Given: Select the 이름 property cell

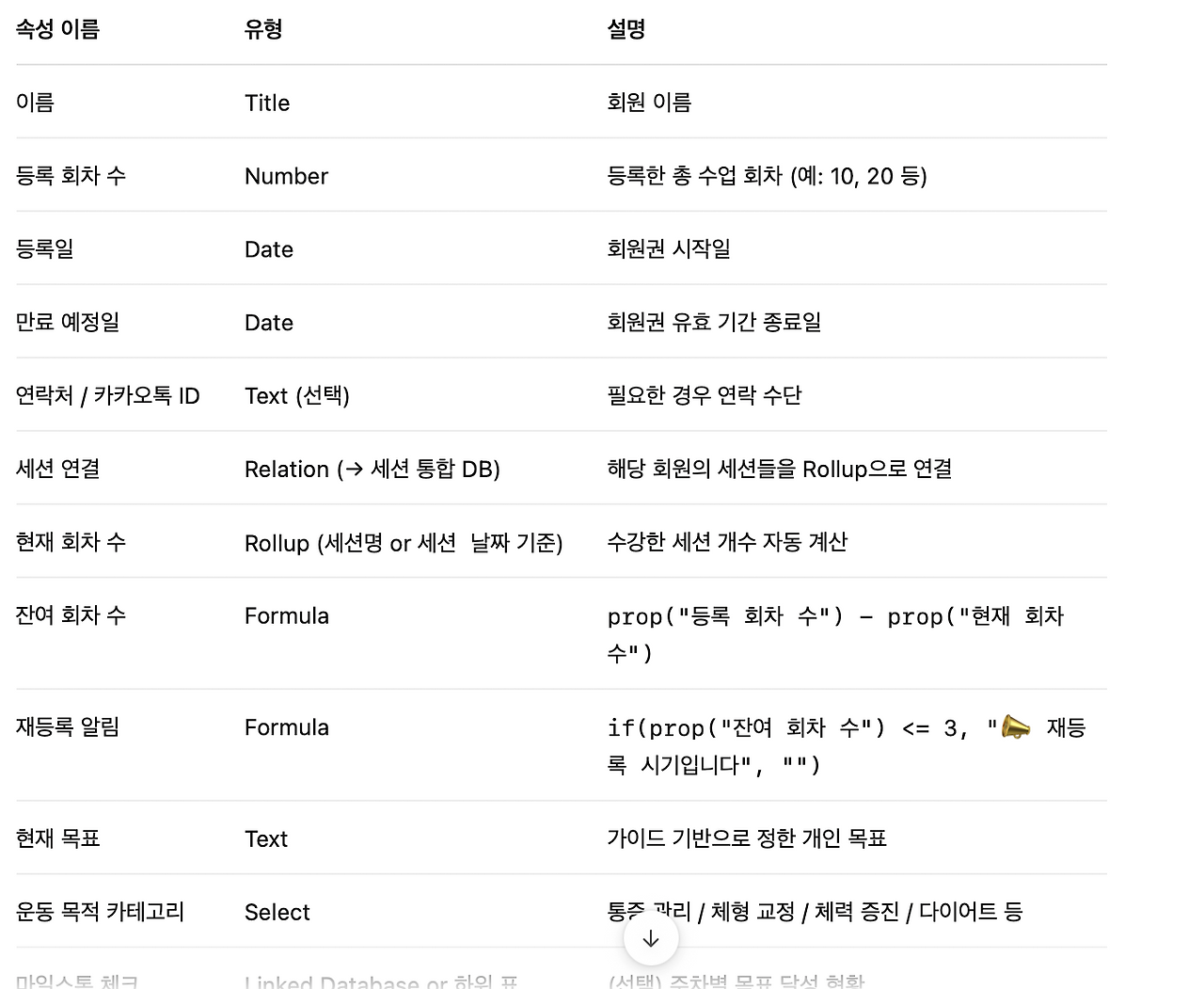Looking at the screenshot, I should [x=36, y=103].
